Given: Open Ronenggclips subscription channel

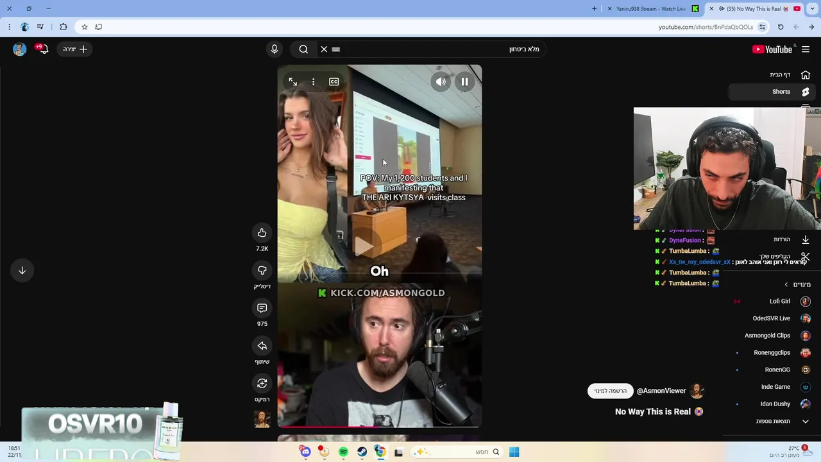Looking at the screenshot, I should point(773,352).
